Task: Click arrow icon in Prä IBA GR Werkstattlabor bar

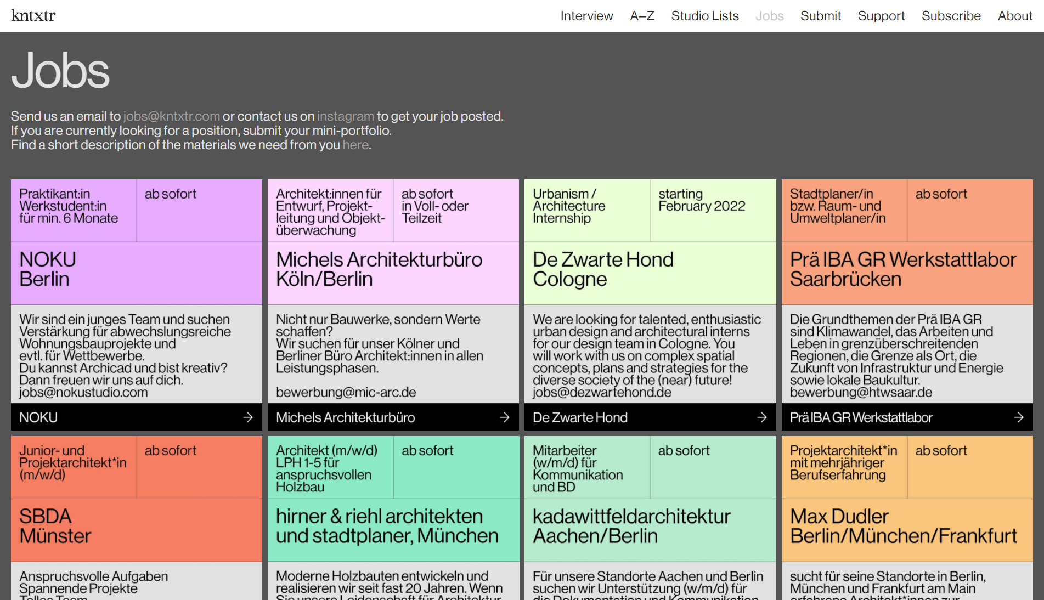Action: click(x=1019, y=417)
